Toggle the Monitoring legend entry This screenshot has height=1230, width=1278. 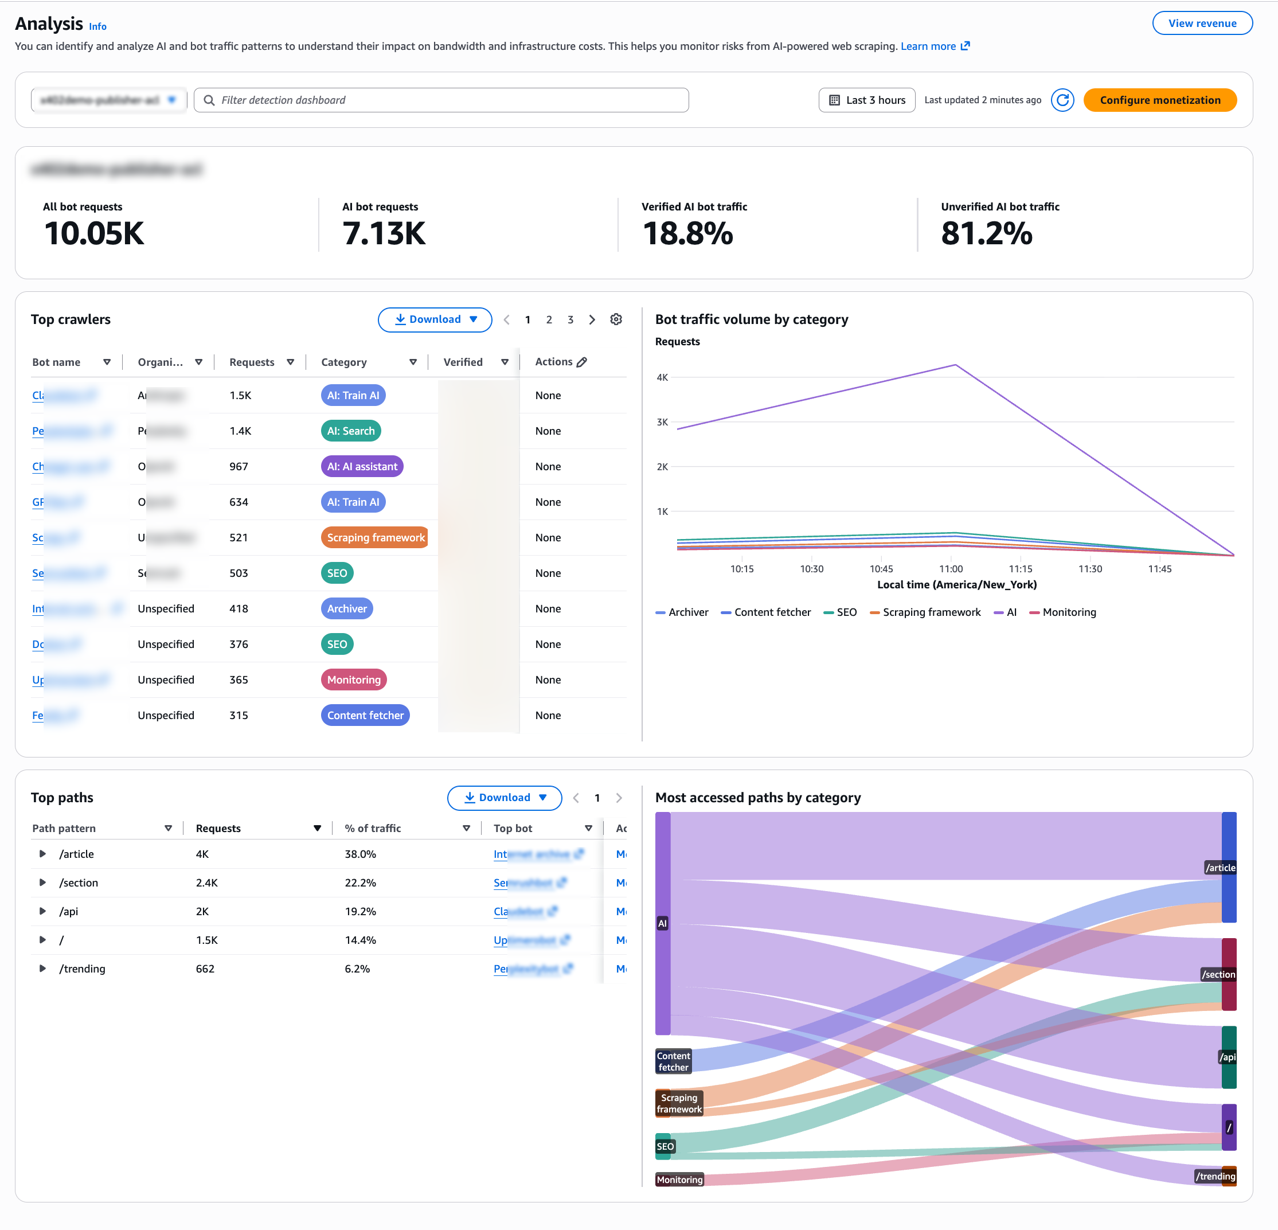coord(1062,612)
